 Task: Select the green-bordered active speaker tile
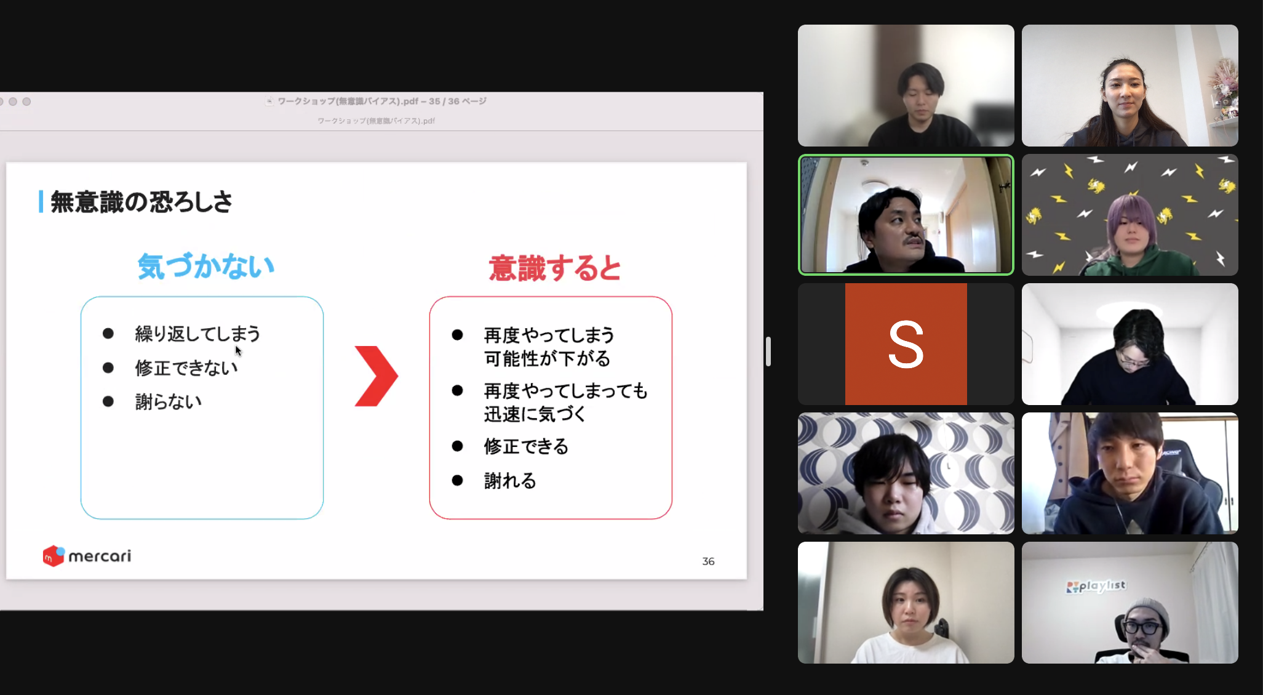tap(906, 215)
